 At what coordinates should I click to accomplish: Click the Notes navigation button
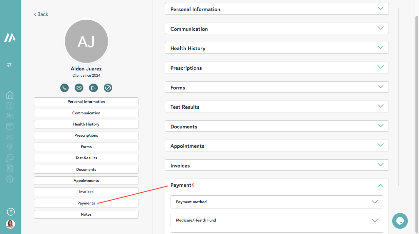86,214
